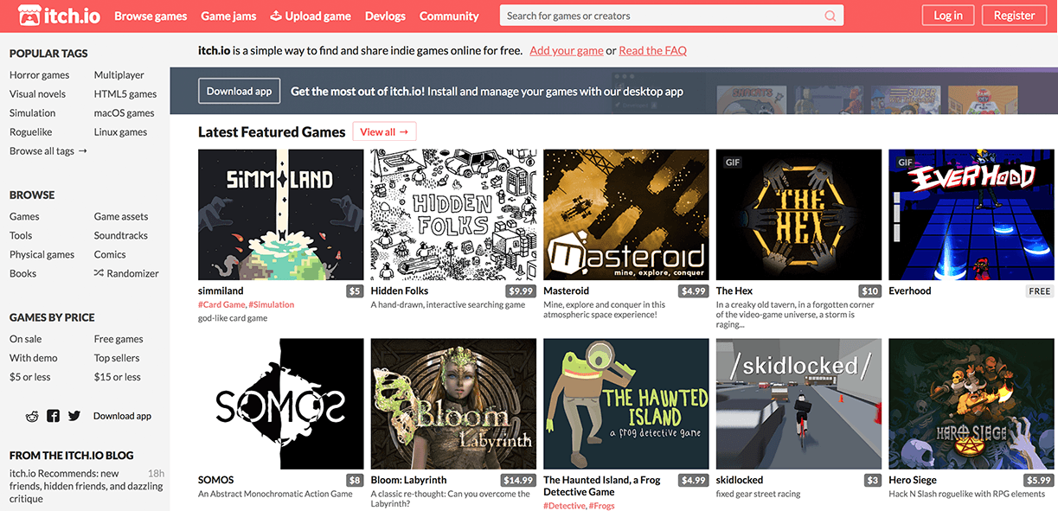Image resolution: width=1058 pixels, height=511 pixels.
Task: Browse Comics
Action: (x=110, y=255)
